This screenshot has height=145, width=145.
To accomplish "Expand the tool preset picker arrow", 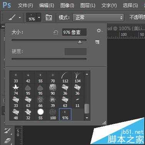I will click(x=20, y=17).
